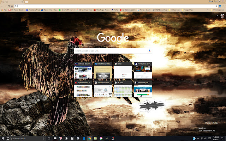This screenshot has width=226, height=141.
Task: Open the deviantART bookmark
Action: (67, 10)
